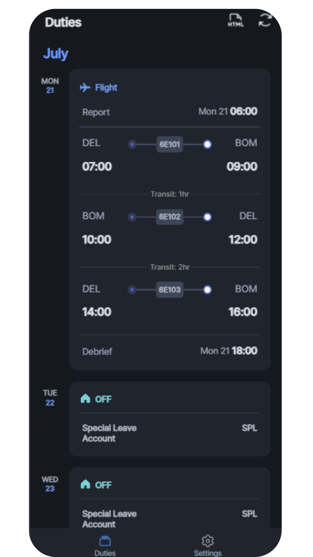Tap the refresh sync icon

click(x=265, y=21)
